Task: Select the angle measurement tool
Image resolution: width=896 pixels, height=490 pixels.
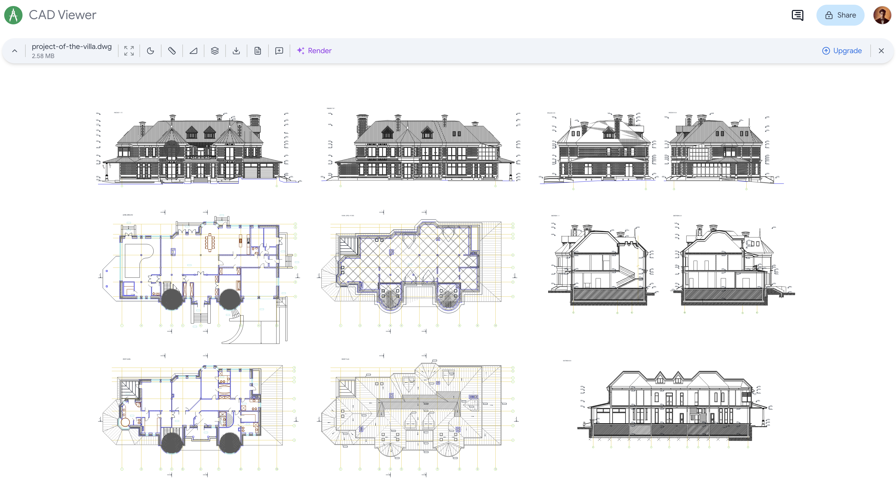Action: pyautogui.click(x=193, y=51)
